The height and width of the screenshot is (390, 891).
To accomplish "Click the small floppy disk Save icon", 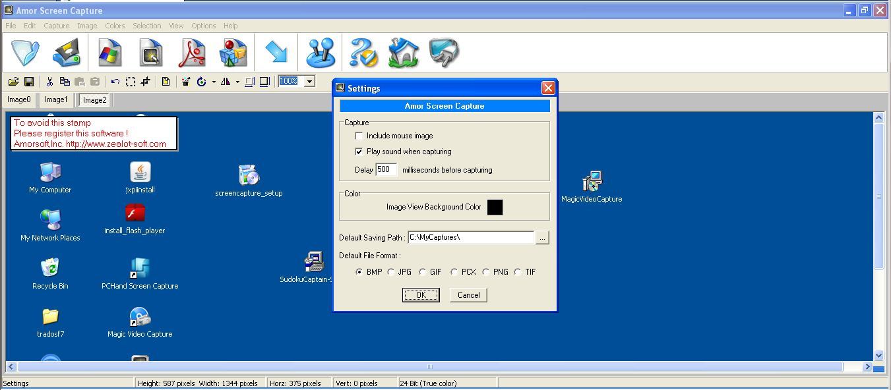I will (x=28, y=82).
